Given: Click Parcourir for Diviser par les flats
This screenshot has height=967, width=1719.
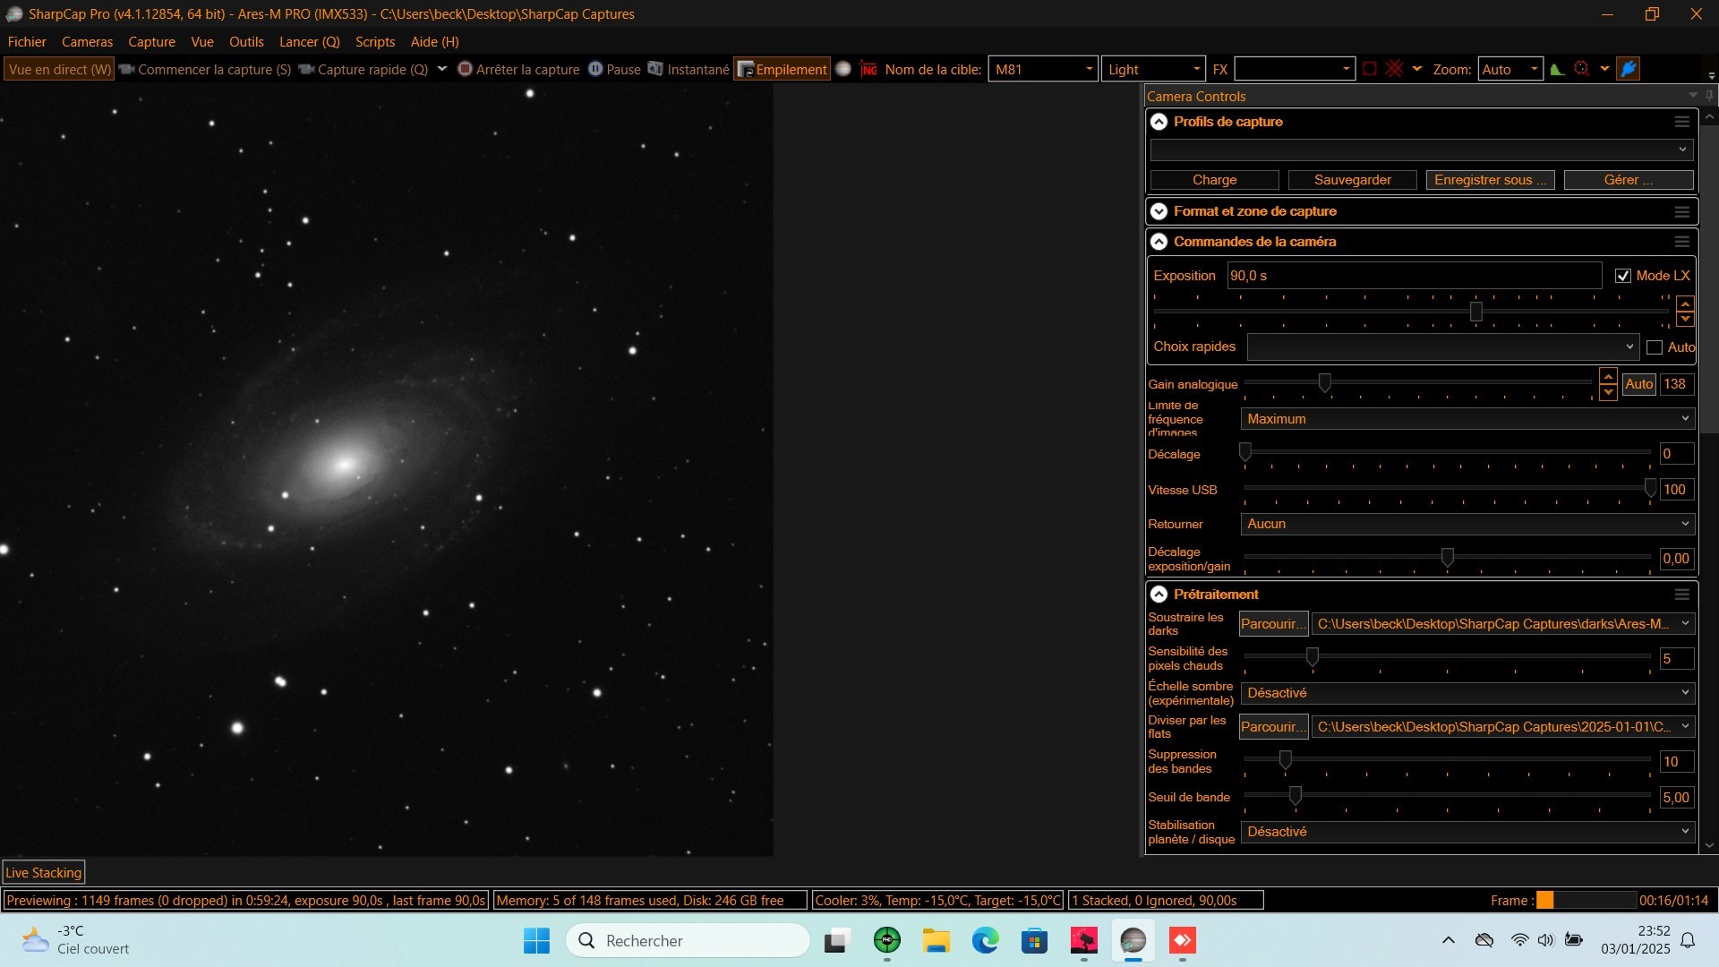Looking at the screenshot, I should 1273,727.
